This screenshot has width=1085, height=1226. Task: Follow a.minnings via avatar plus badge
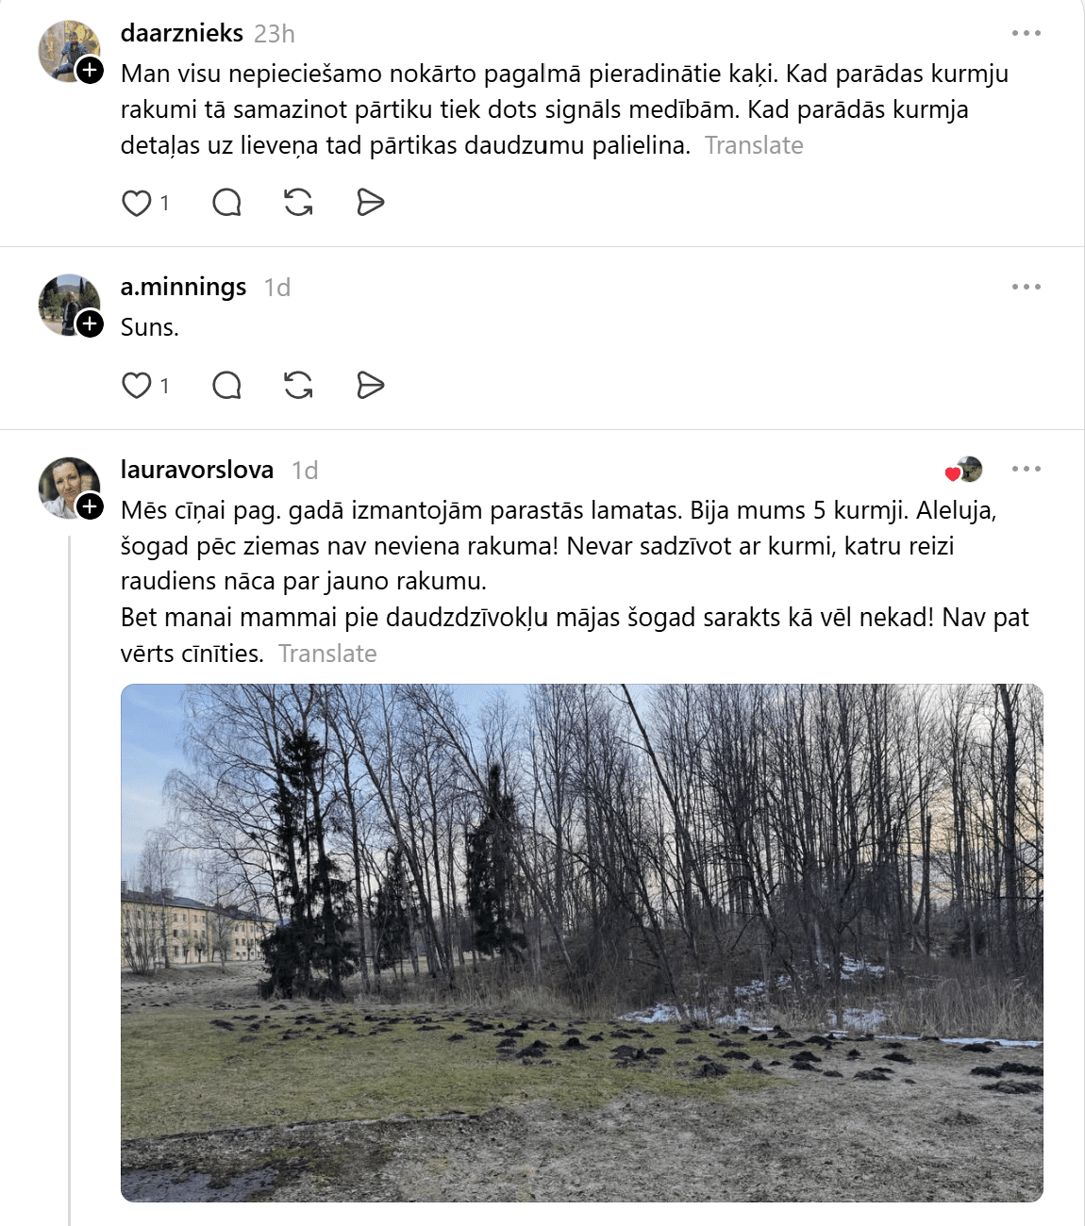[90, 323]
